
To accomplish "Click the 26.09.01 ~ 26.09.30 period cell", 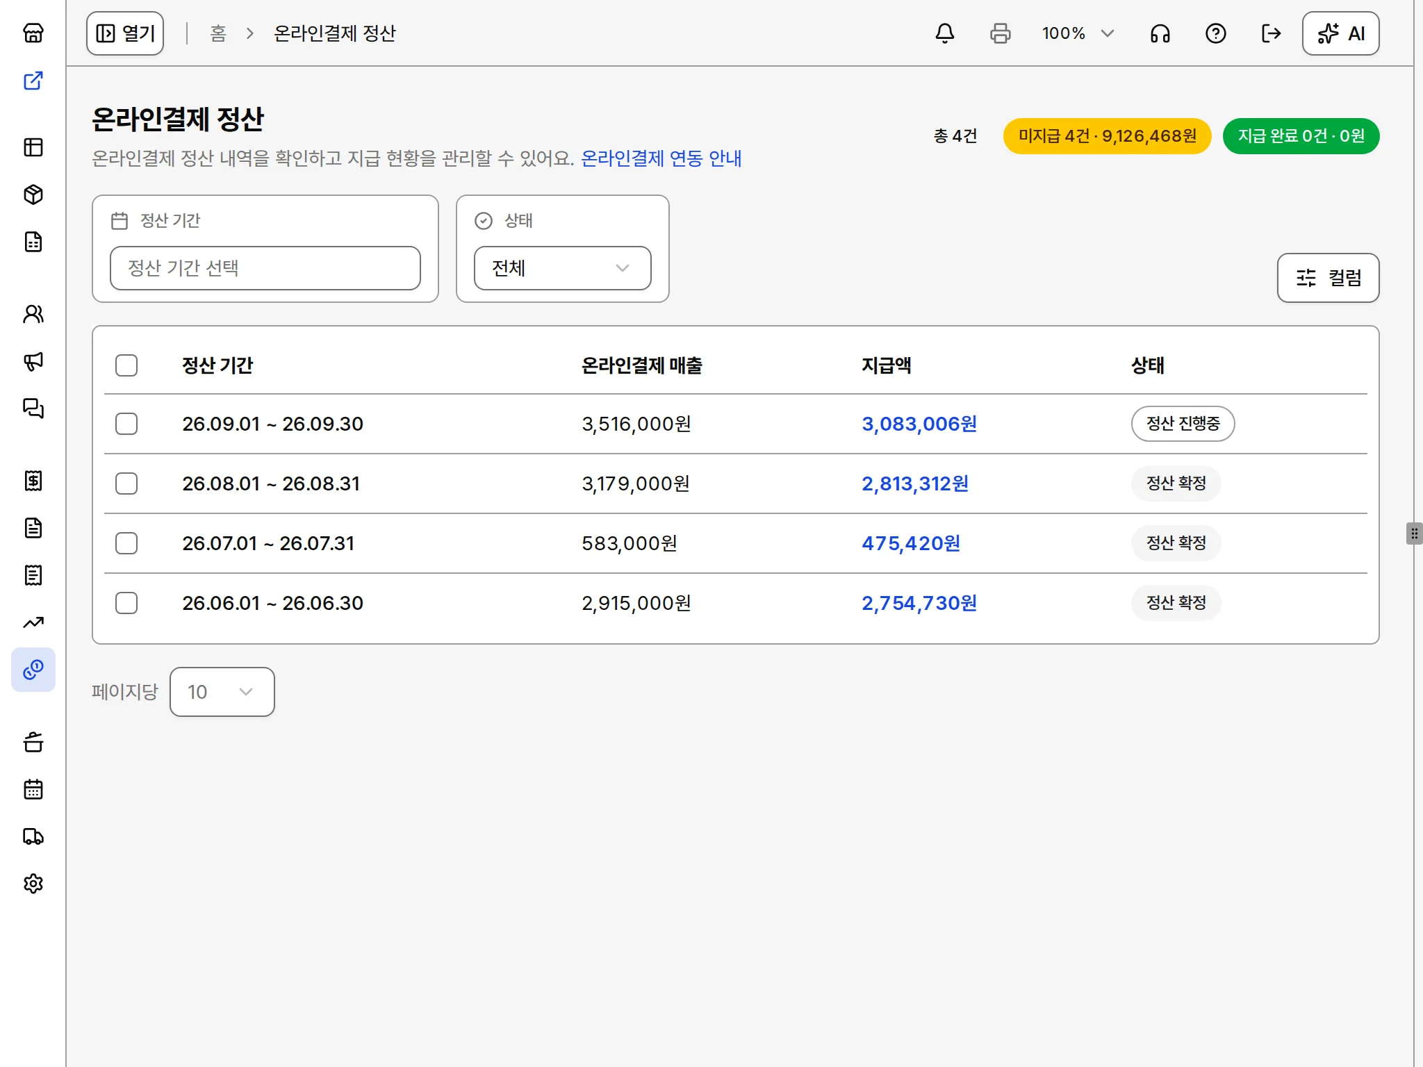I will click(x=273, y=424).
